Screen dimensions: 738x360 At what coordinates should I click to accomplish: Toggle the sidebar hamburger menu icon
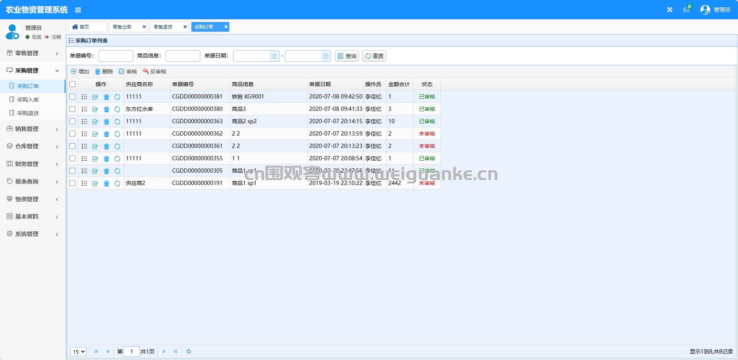tap(78, 10)
